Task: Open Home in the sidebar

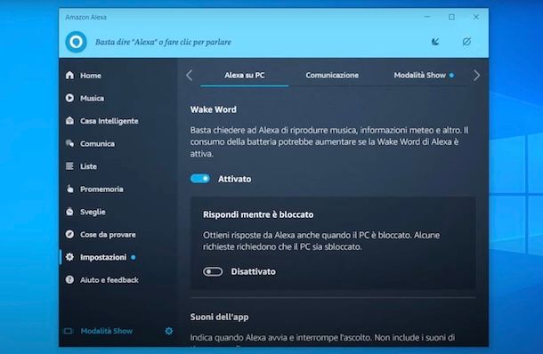Action: click(91, 76)
